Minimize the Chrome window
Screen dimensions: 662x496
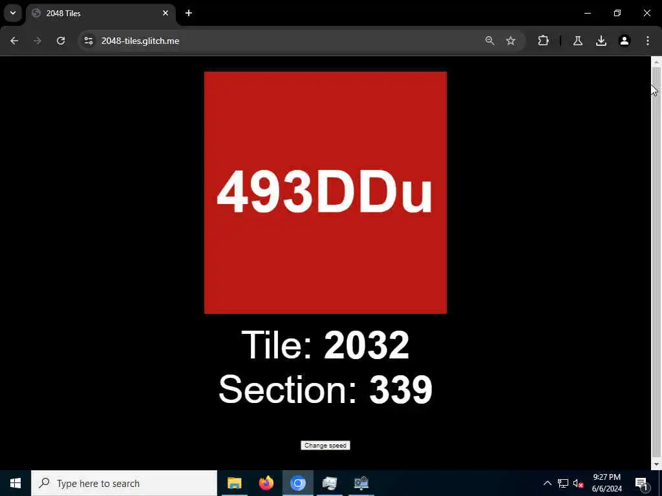coord(587,13)
